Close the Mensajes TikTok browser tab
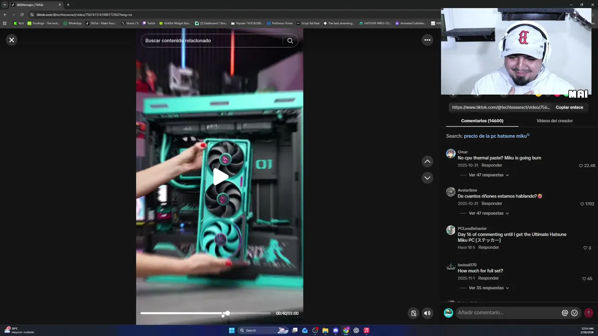Screen dimensions: 598x336 coord(60,5)
